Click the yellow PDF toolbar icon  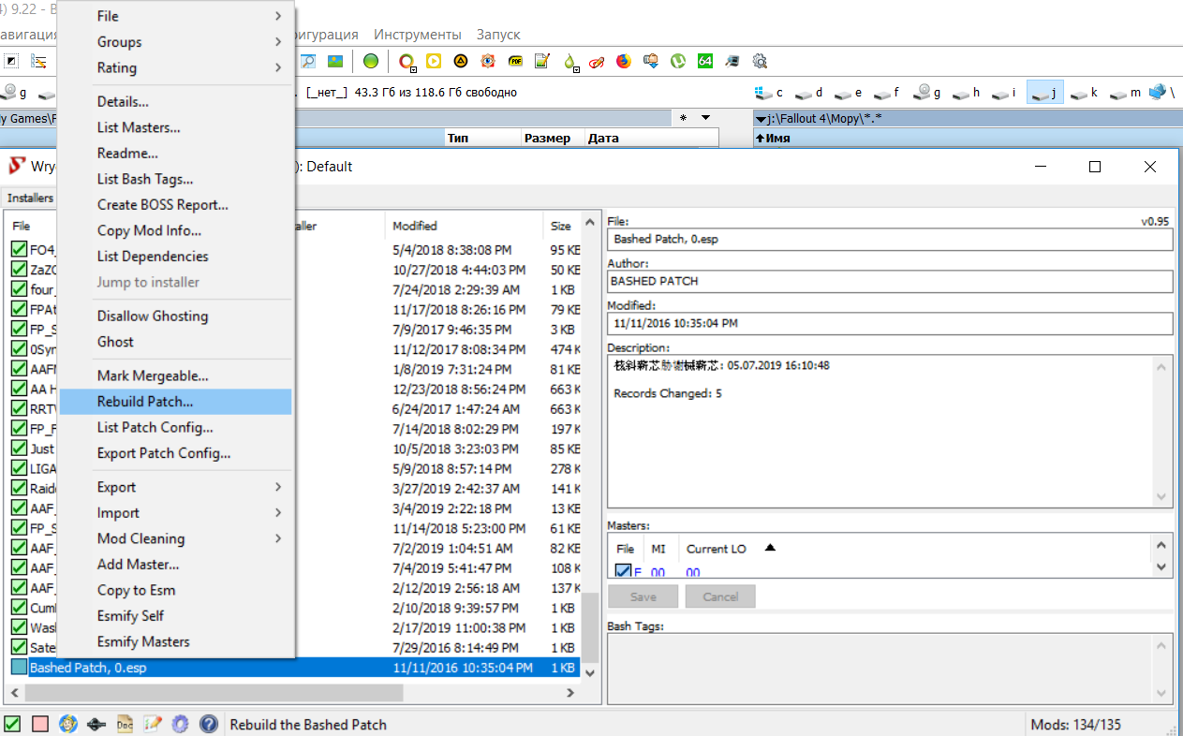tap(515, 62)
